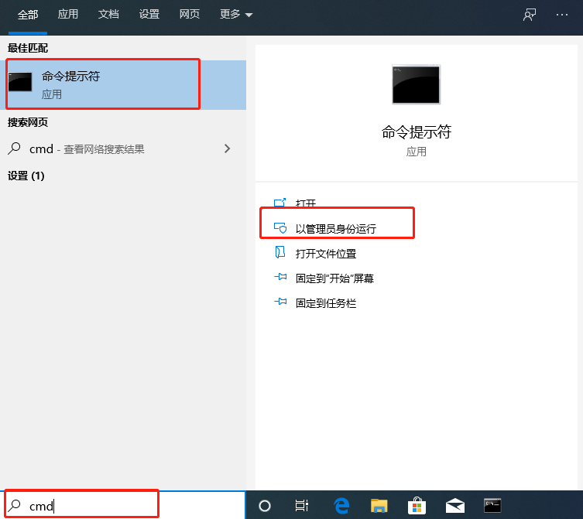Open Task View on taskbar
The image size is (583, 519).
coord(301,506)
